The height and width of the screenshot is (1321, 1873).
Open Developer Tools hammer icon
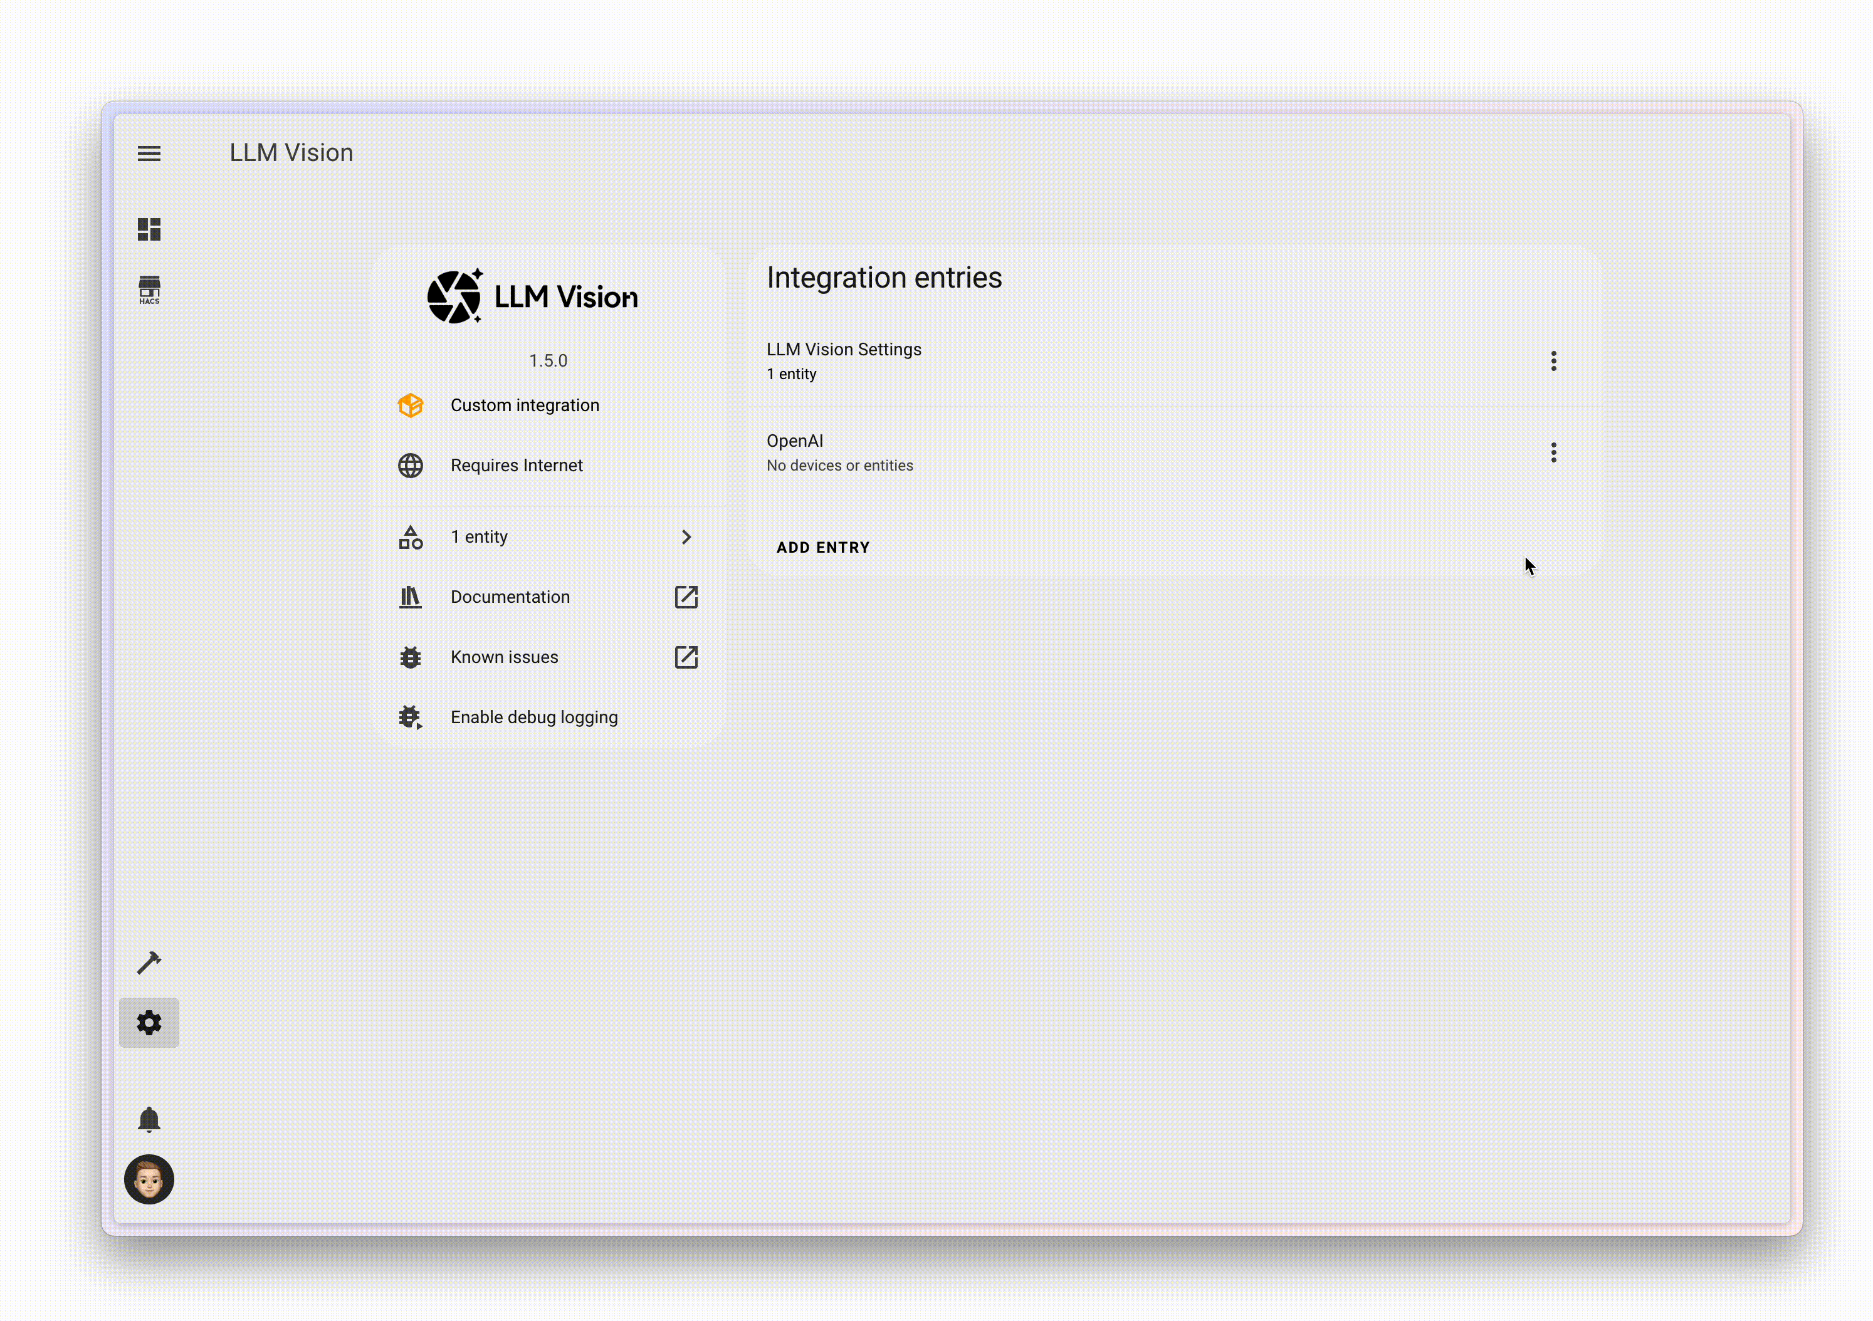click(x=149, y=963)
